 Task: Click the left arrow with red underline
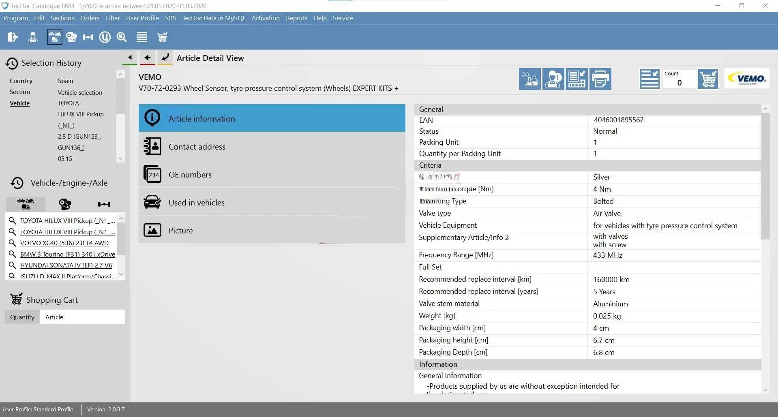[x=148, y=58]
